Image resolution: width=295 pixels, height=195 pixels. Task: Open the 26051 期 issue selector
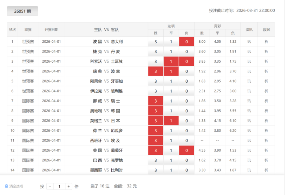coord(22,11)
